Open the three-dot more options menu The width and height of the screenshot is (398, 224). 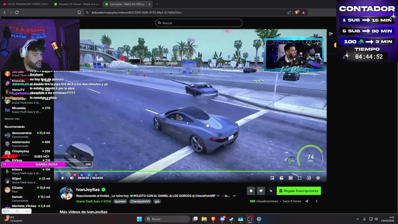[317, 201]
